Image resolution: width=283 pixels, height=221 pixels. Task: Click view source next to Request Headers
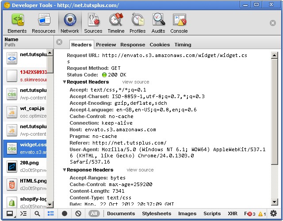(x=136, y=82)
